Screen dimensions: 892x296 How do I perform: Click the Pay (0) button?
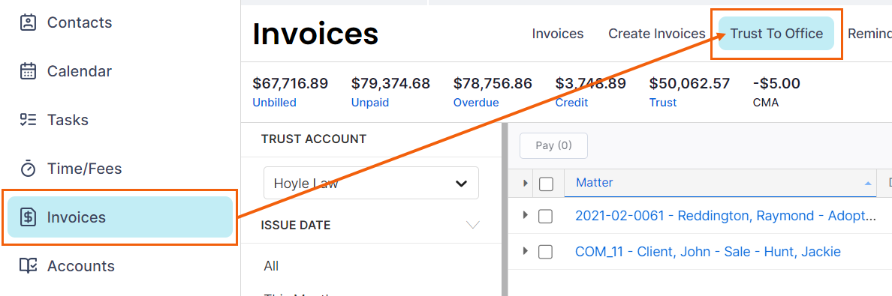[553, 145]
